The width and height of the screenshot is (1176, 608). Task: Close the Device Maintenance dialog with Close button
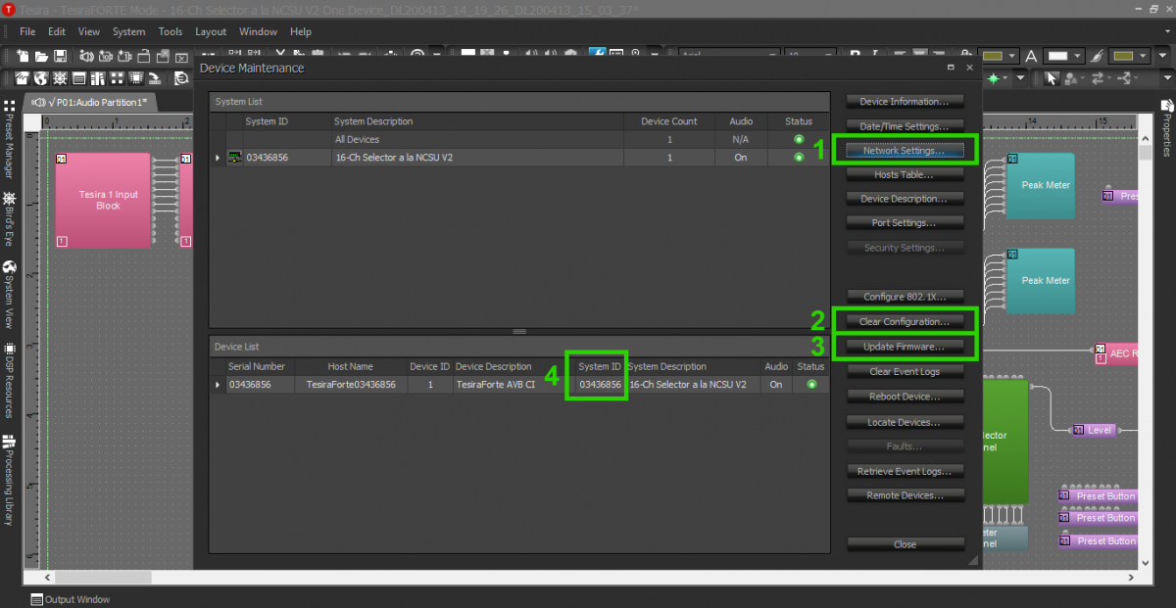click(905, 544)
